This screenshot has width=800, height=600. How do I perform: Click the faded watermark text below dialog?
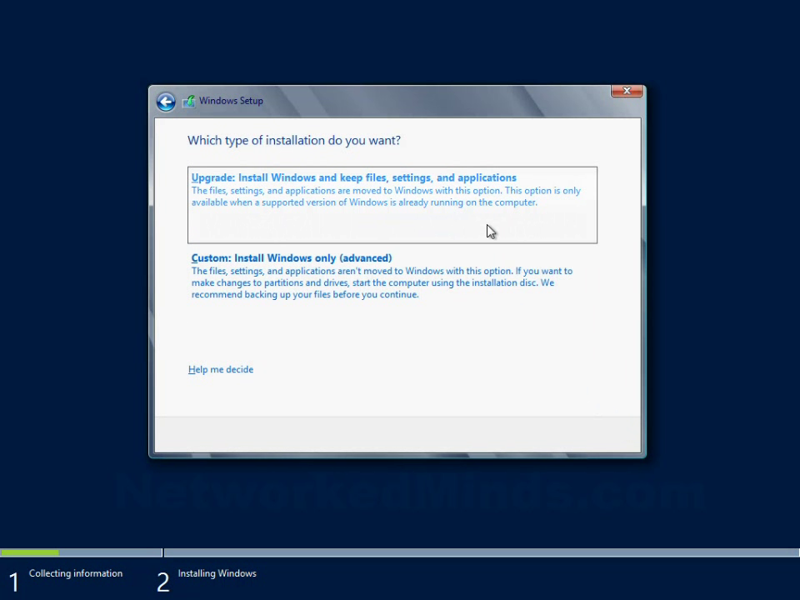[x=408, y=492]
